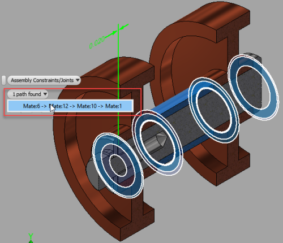This screenshot has height=243, width=283.
Task: Open the Assembly Constraints/Joints dropdown
Action: (44, 80)
